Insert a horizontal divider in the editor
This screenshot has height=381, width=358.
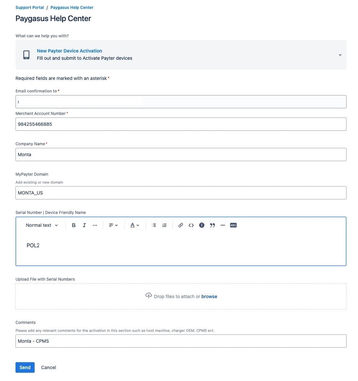[223, 225]
